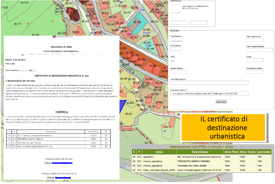The width and height of the screenshot is (275, 184).
Task: Click the F1-P zone label on the map
Action: [142, 10]
